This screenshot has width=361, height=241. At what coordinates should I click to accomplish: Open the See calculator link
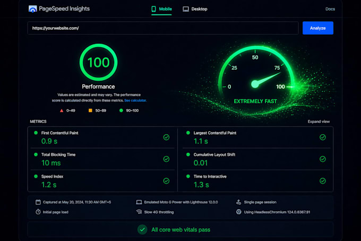pyautogui.click(x=135, y=101)
